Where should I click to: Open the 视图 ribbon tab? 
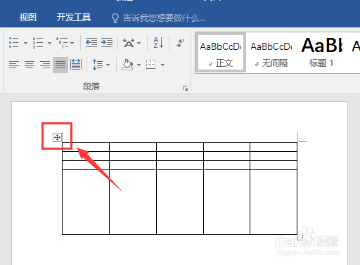(28, 18)
